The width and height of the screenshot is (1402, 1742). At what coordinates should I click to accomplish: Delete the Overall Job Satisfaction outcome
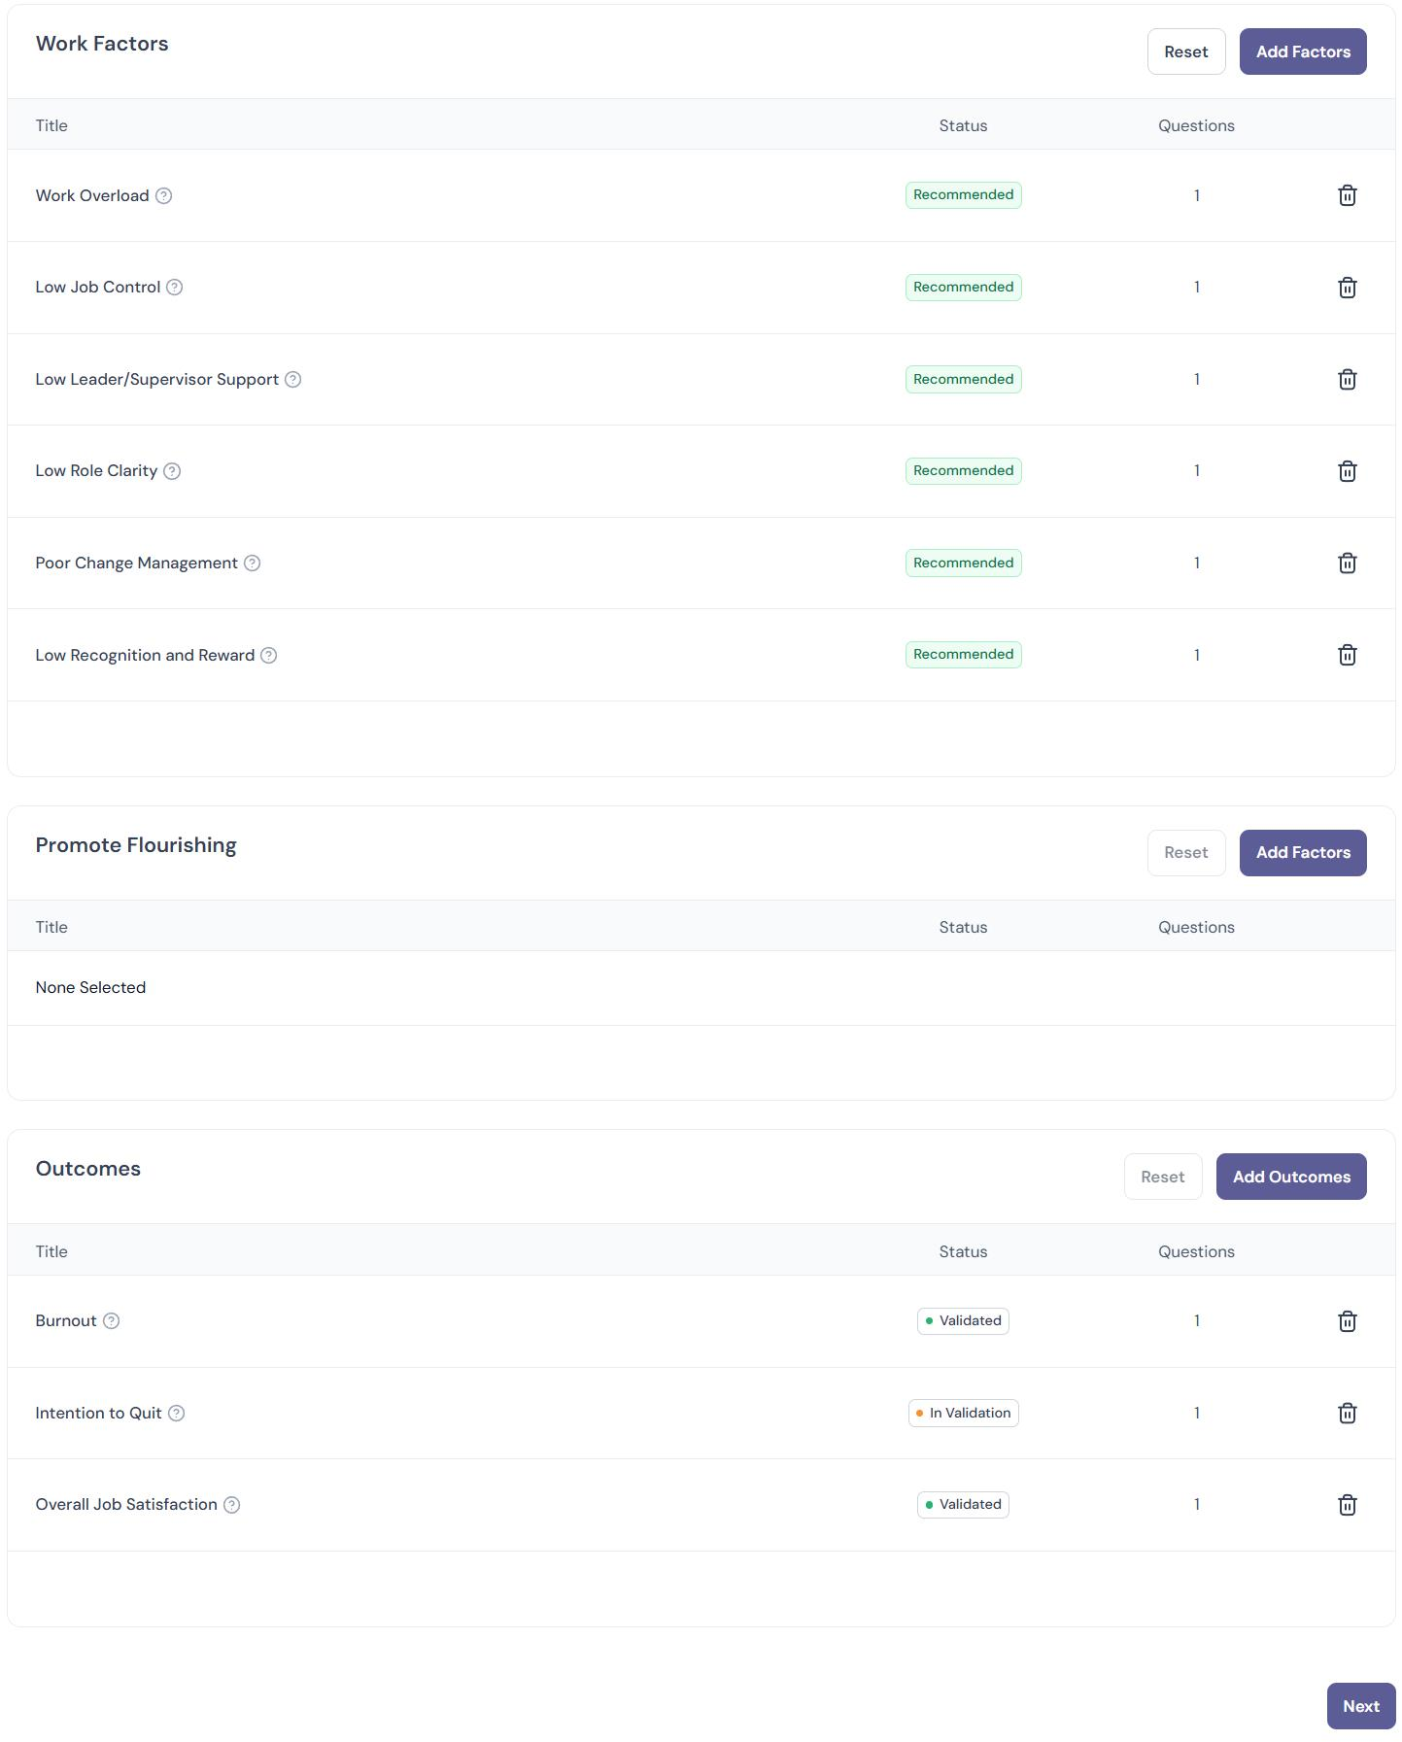pos(1347,1505)
